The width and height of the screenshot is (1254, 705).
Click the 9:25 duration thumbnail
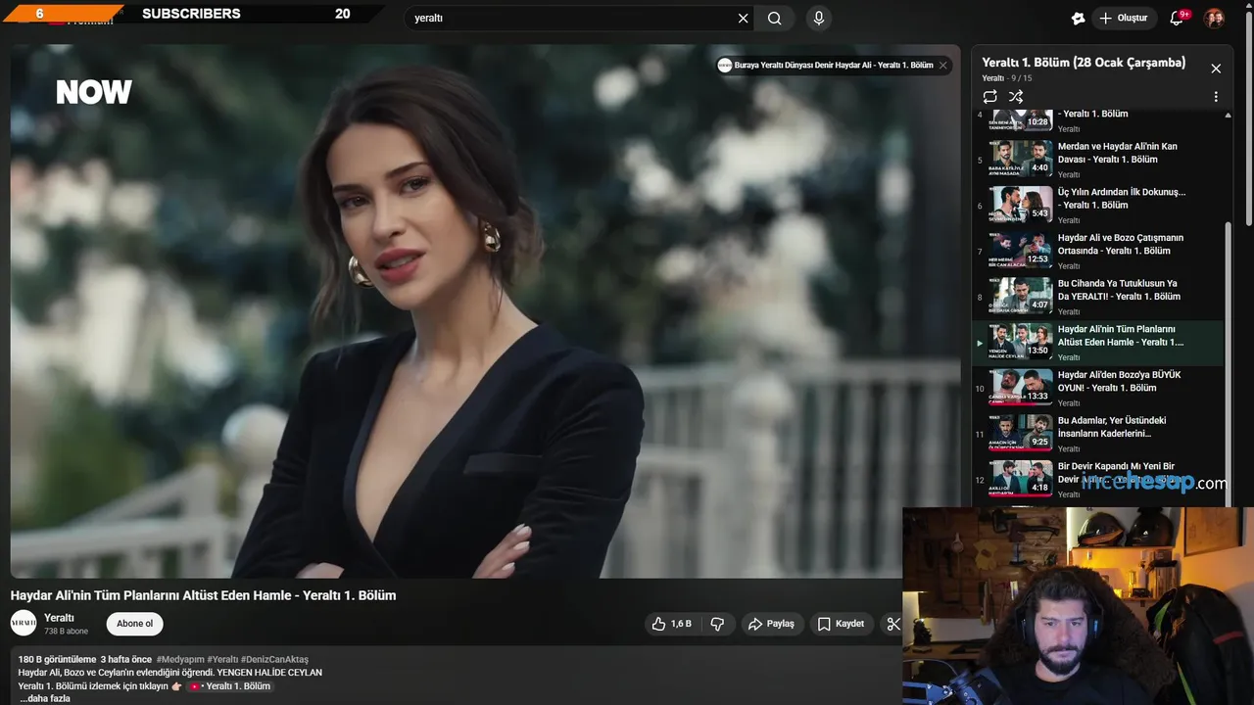pyautogui.click(x=1021, y=434)
